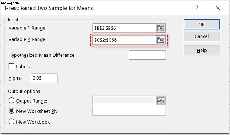Select the New Worksheet Ply option
This screenshot has height=135, width=230.
[11, 111]
